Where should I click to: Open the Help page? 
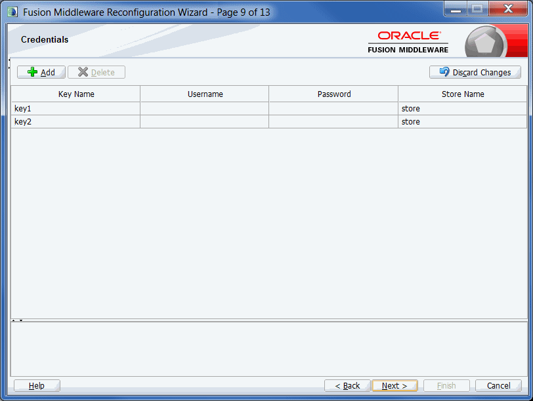tap(37, 386)
